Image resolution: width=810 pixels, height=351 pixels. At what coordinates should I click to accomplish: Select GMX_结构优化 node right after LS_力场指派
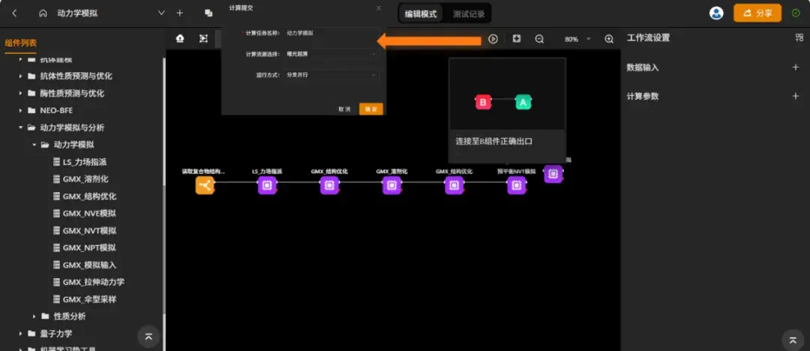tap(329, 185)
